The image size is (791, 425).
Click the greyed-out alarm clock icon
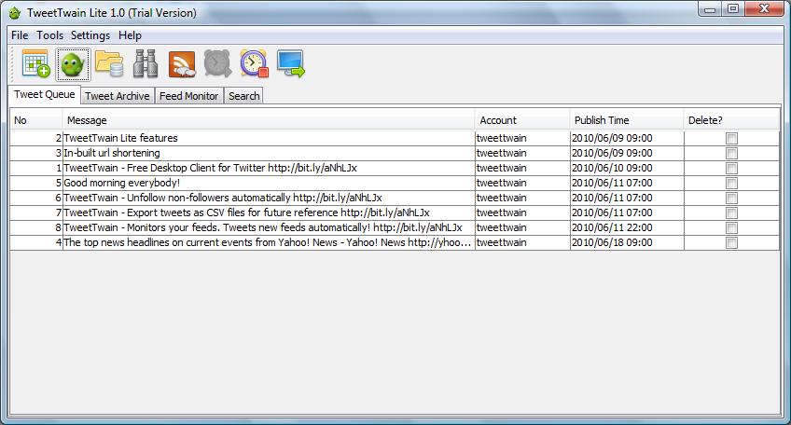click(x=218, y=64)
